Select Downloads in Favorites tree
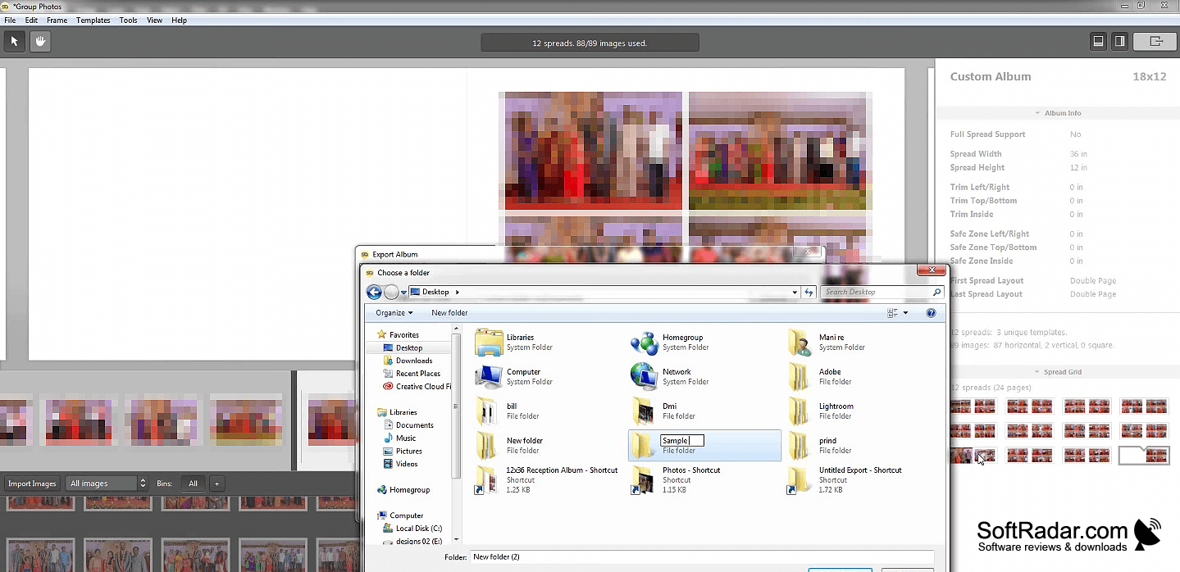 414,361
